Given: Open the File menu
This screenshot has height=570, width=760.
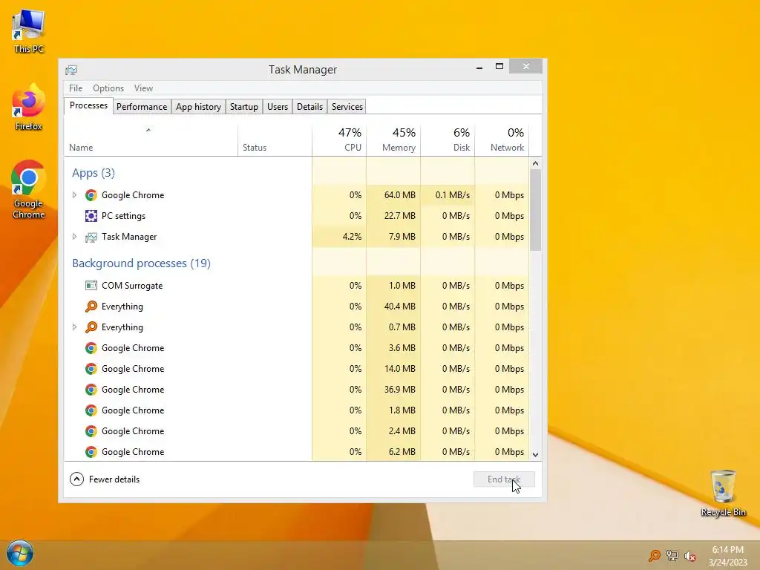Looking at the screenshot, I should (x=76, y=88).
